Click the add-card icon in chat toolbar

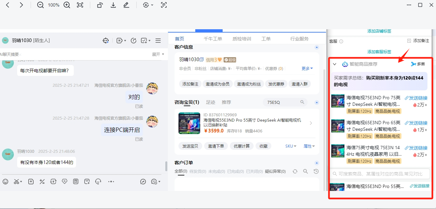coord(87,181)
